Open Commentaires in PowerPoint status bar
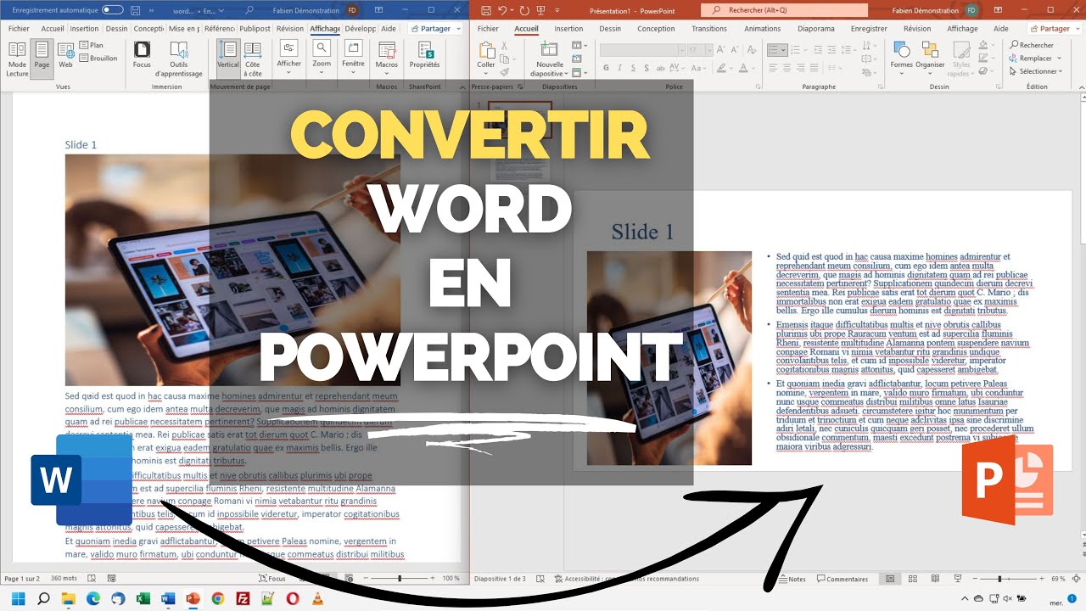This screenshot has height=611, width=1086. tap(842, 579)
